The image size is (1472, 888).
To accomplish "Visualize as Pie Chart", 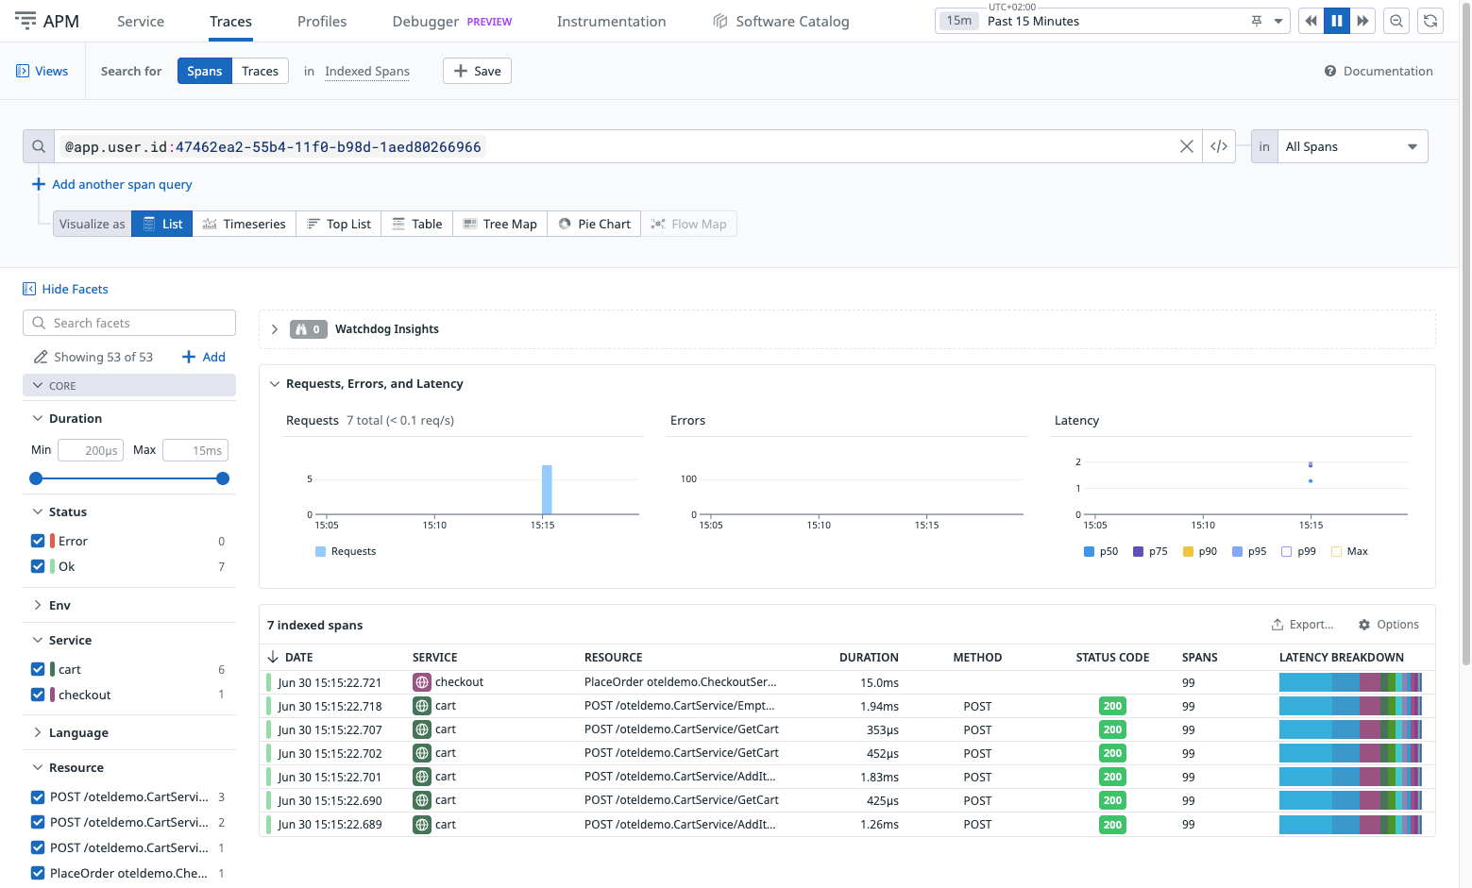I will click(594, 224).
